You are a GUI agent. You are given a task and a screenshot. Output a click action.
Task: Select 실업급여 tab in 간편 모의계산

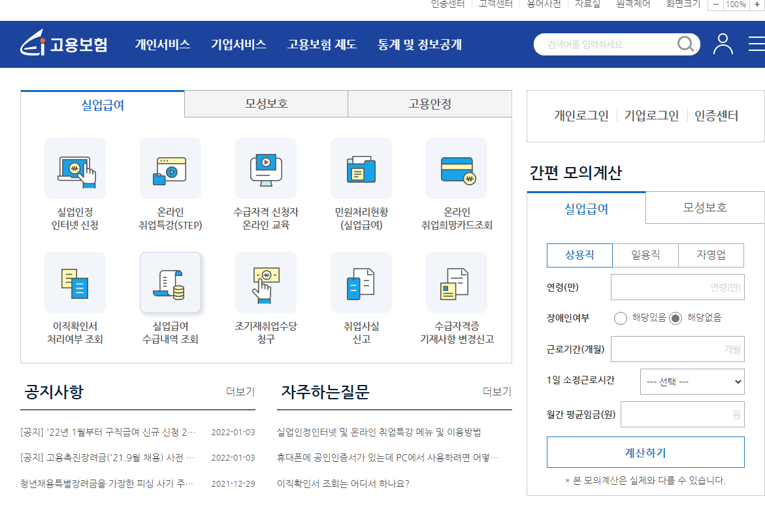pyautogui.click(x=587, y=208)
